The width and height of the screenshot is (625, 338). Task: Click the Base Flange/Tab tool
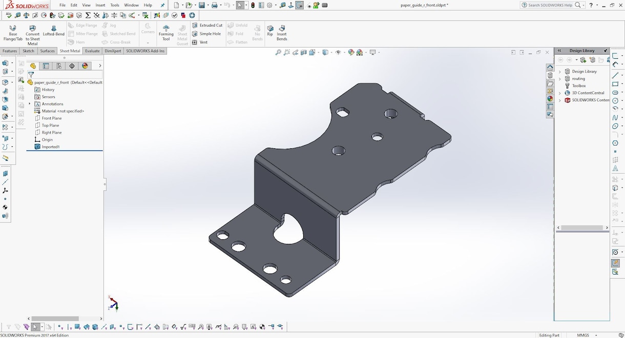pos(13,33)
